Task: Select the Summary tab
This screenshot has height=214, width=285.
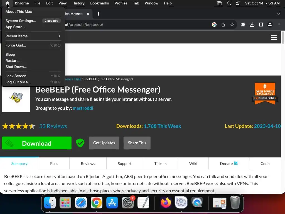Action: click(x=19, y=164)
